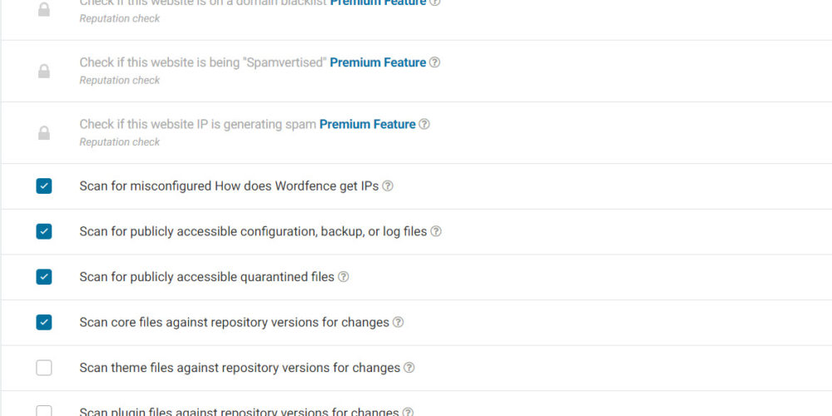Screen dimensions: 832x416
Task: Disable scan core files against repository versions
Action: [x=44, y=322]
